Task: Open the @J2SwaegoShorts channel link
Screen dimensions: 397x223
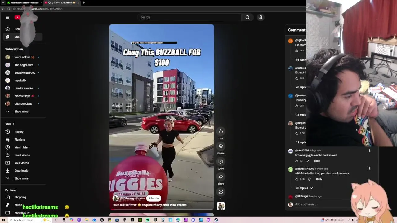Action: (132, 199)
